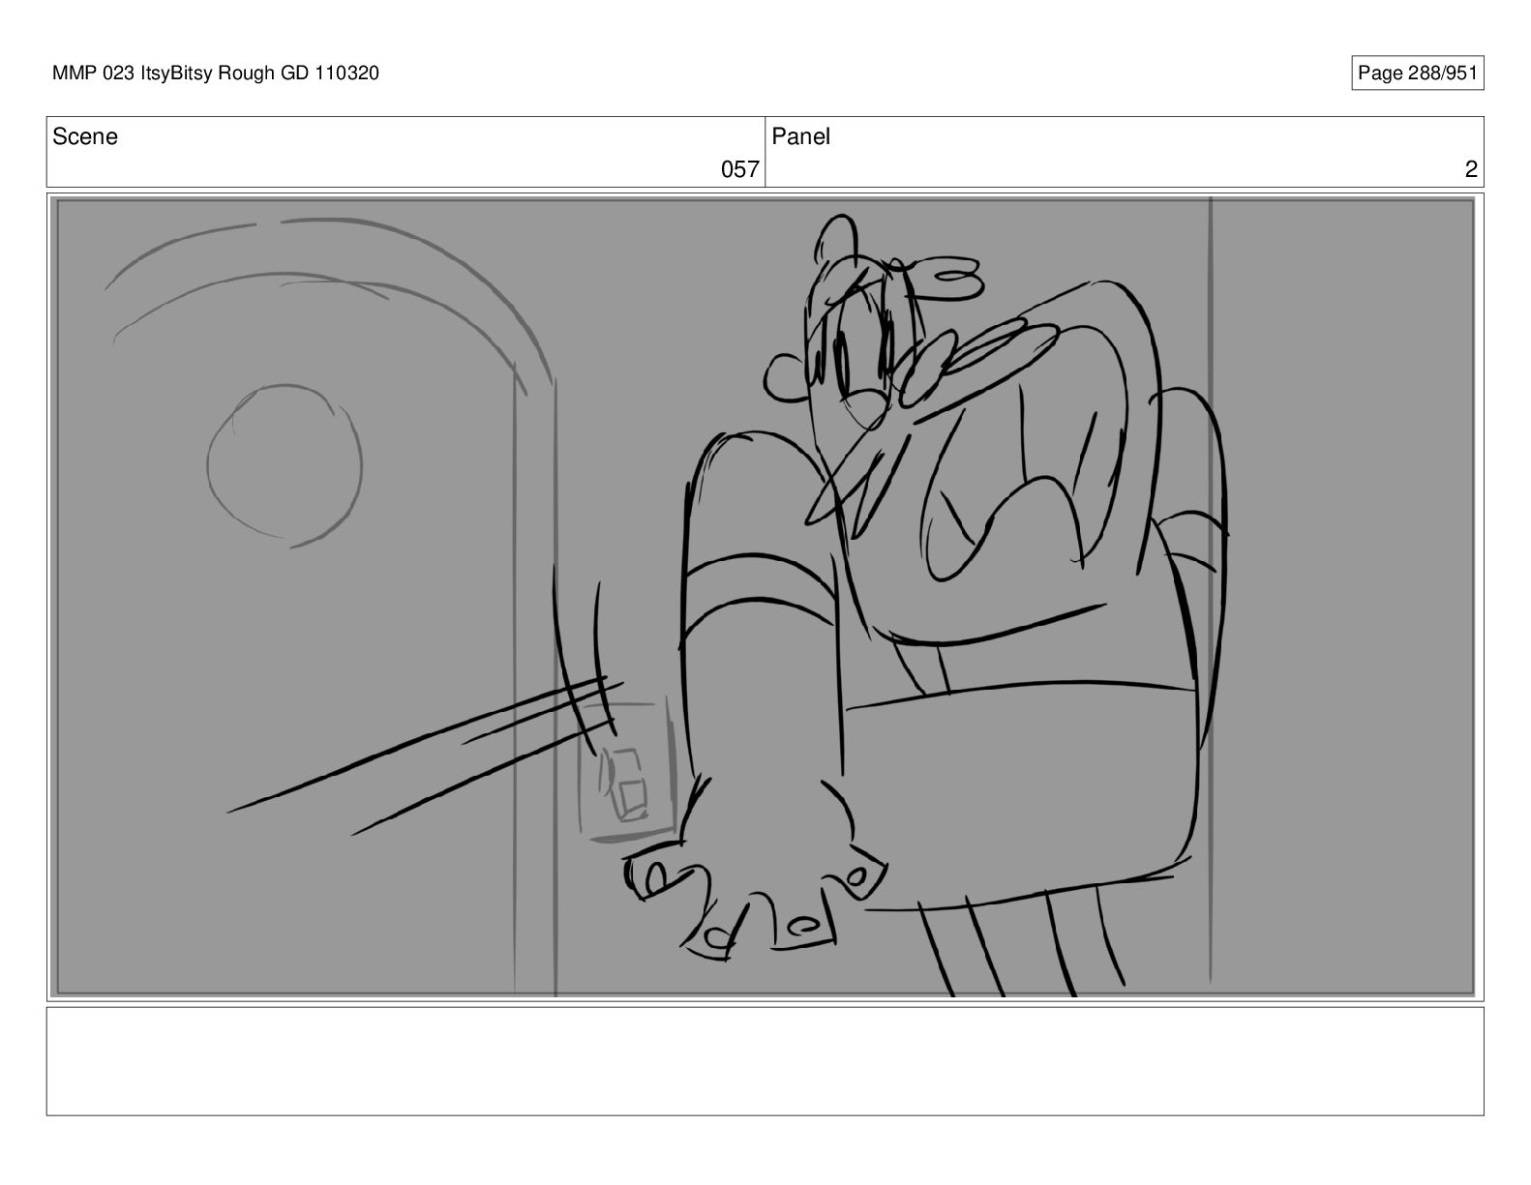Click the empty notes box below the panel
1531x1185 pixels.
pos(765,1061)
